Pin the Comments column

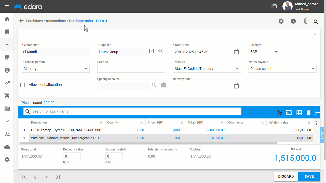point(262,123)
